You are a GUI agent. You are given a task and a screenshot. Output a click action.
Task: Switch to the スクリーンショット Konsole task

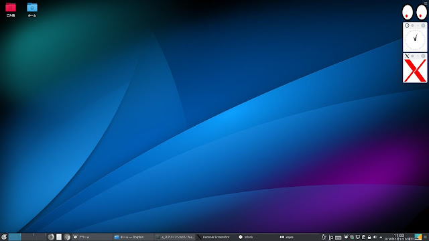click(174, 237)
